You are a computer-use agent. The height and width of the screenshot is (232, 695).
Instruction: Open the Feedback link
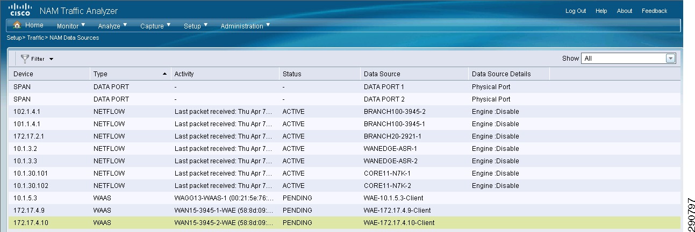(x=654, y=11)
